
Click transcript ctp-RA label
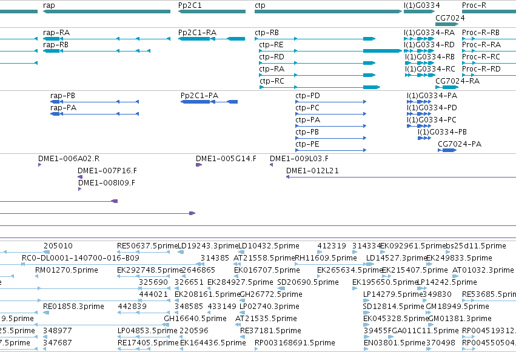272,69
